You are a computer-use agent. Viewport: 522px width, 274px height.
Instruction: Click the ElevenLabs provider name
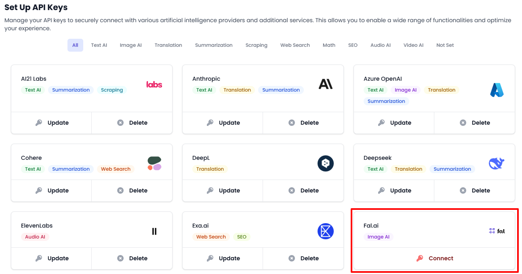click(x=37, y=226)
